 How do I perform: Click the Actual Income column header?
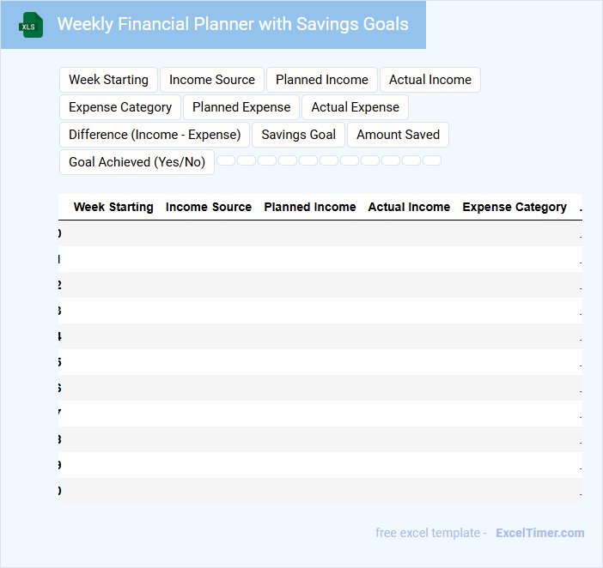click(409, 207)
